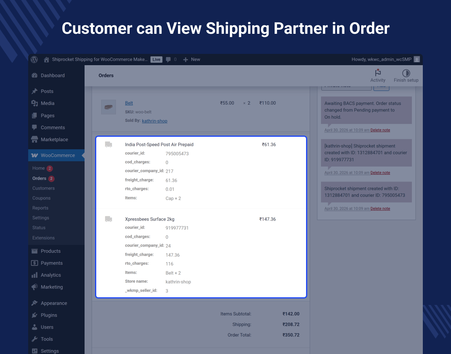Screen dimensions: 451x354
Task: Click the Settings sliders icon at sidebar bottom
Action: (x=35, y=351)
